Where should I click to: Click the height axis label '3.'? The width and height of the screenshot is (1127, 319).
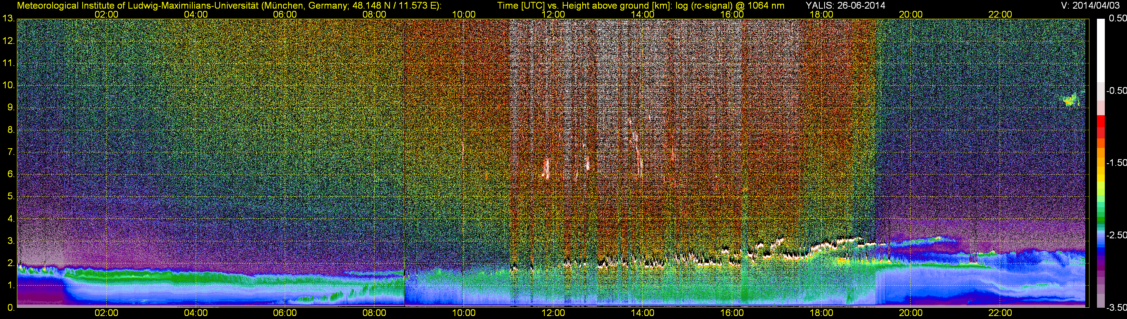pos(11,241)
